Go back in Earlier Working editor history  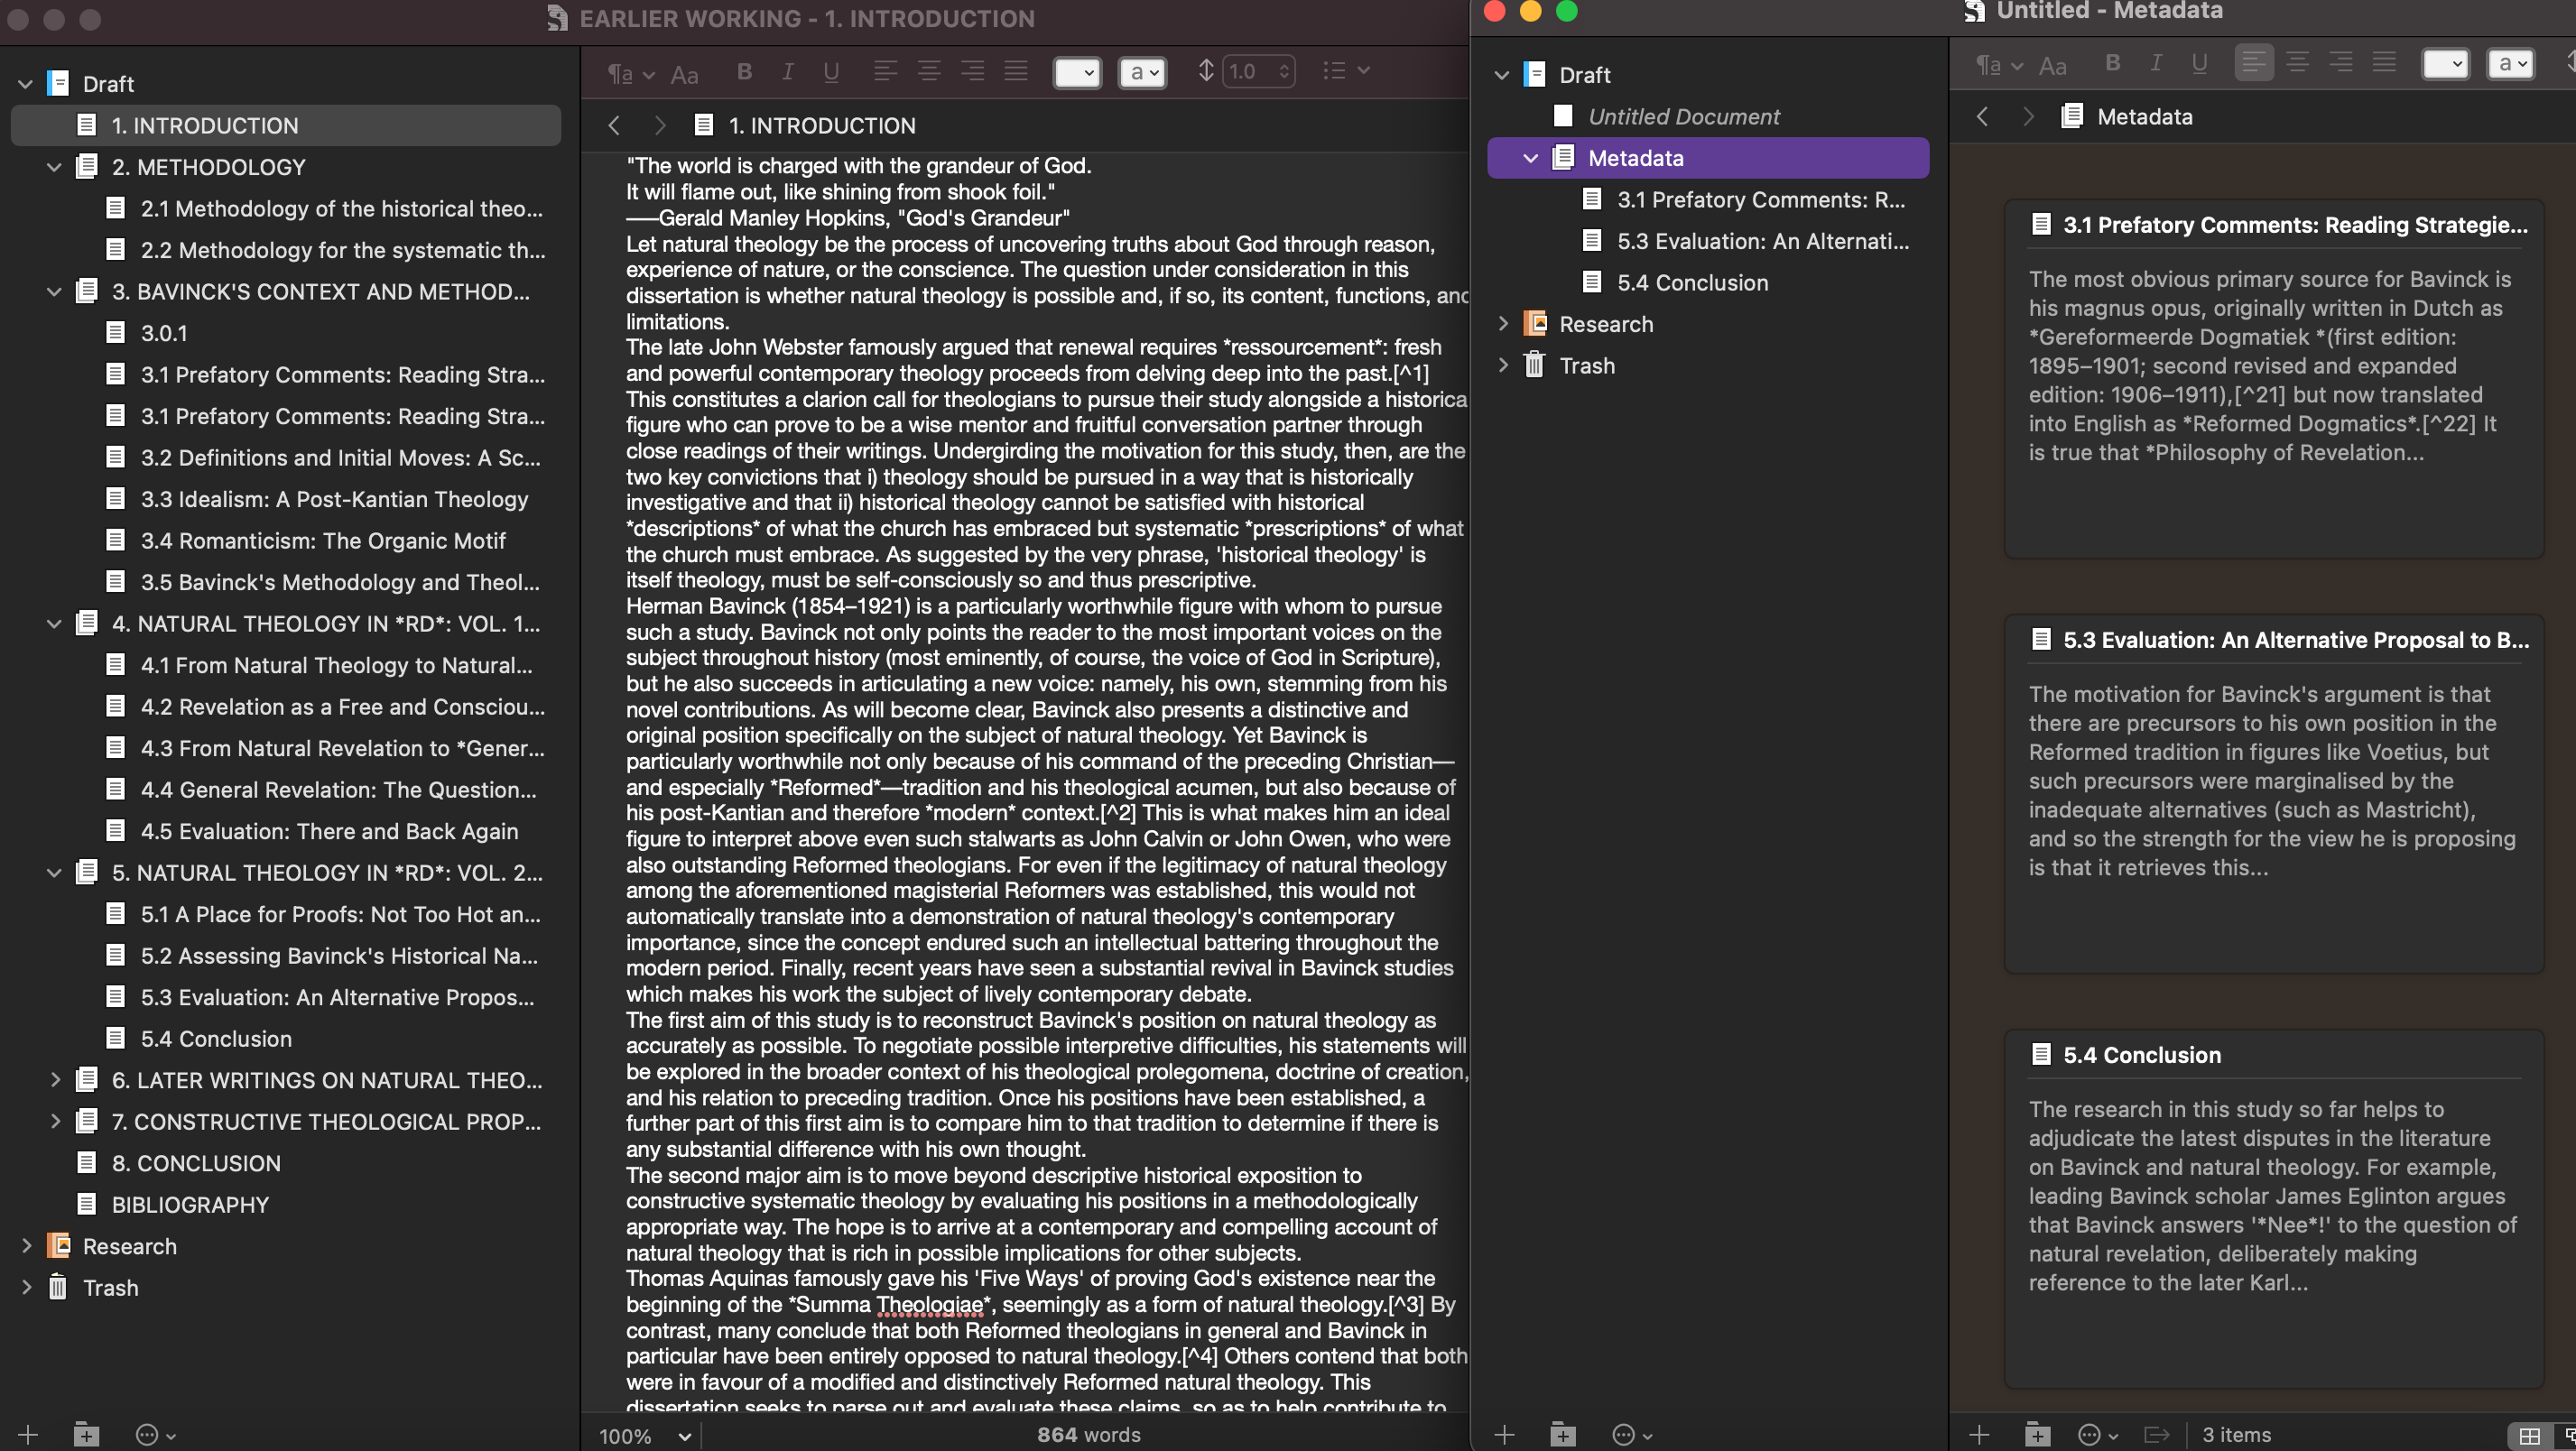[x=614, y=125]
